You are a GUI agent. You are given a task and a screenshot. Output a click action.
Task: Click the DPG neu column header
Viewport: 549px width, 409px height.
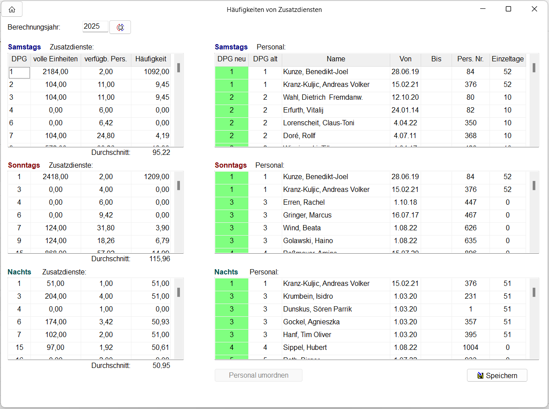[232, 59]
